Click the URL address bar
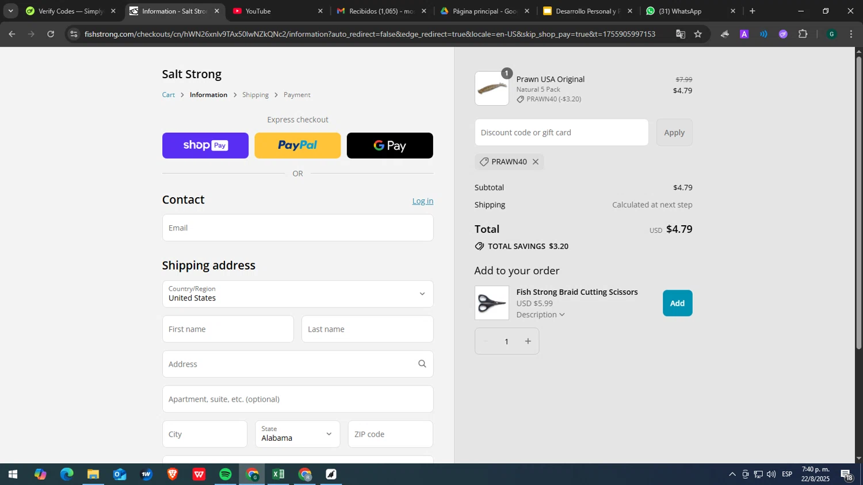This screenshot has height=485, width=863. pos(370,34)
